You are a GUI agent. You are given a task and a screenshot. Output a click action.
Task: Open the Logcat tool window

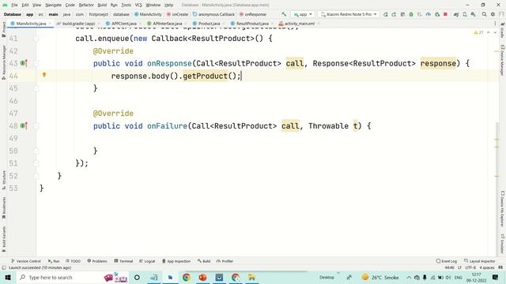point(147,261)
